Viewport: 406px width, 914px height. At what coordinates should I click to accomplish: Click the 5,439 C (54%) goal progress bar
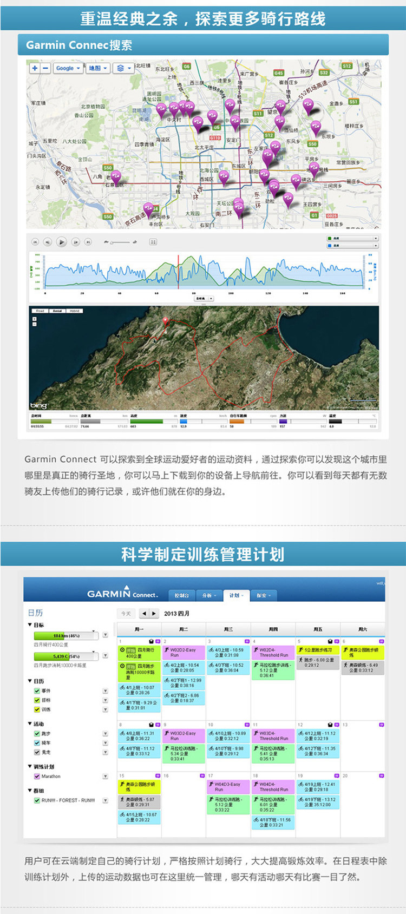click(66, 656)
